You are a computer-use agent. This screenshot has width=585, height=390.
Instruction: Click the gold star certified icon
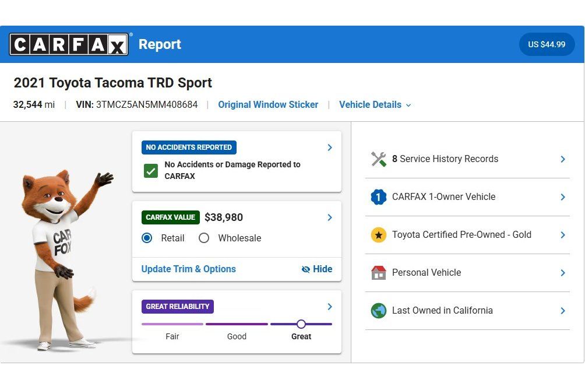pyautogui.click(x=378, y=235)
